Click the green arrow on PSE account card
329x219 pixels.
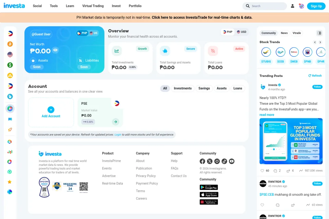click(115, 122)
